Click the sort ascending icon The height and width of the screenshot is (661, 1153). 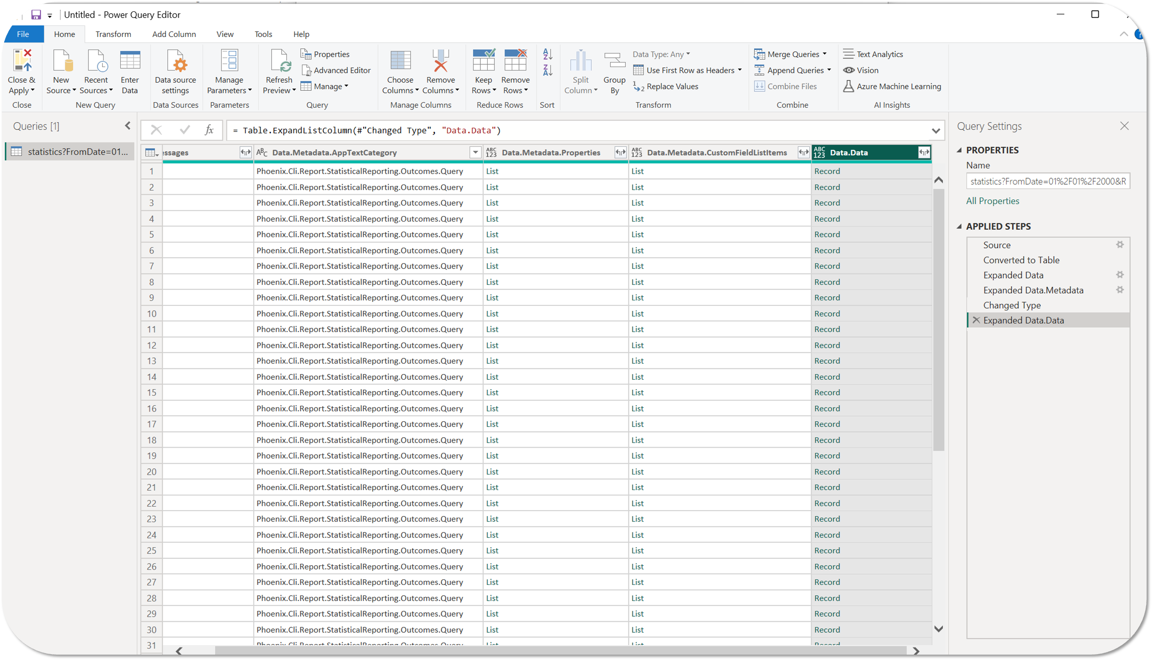(x=547, y=54)
